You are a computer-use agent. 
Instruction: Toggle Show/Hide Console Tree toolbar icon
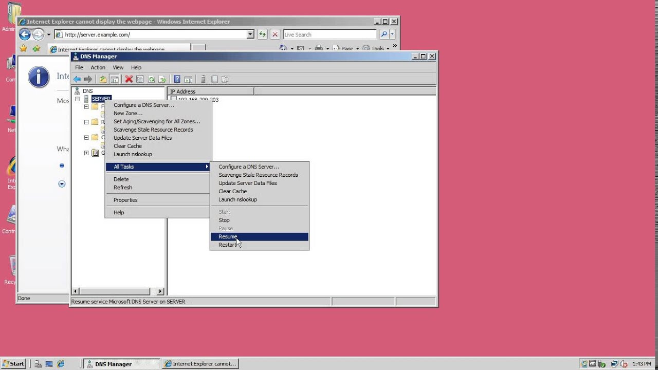point(114,79)
